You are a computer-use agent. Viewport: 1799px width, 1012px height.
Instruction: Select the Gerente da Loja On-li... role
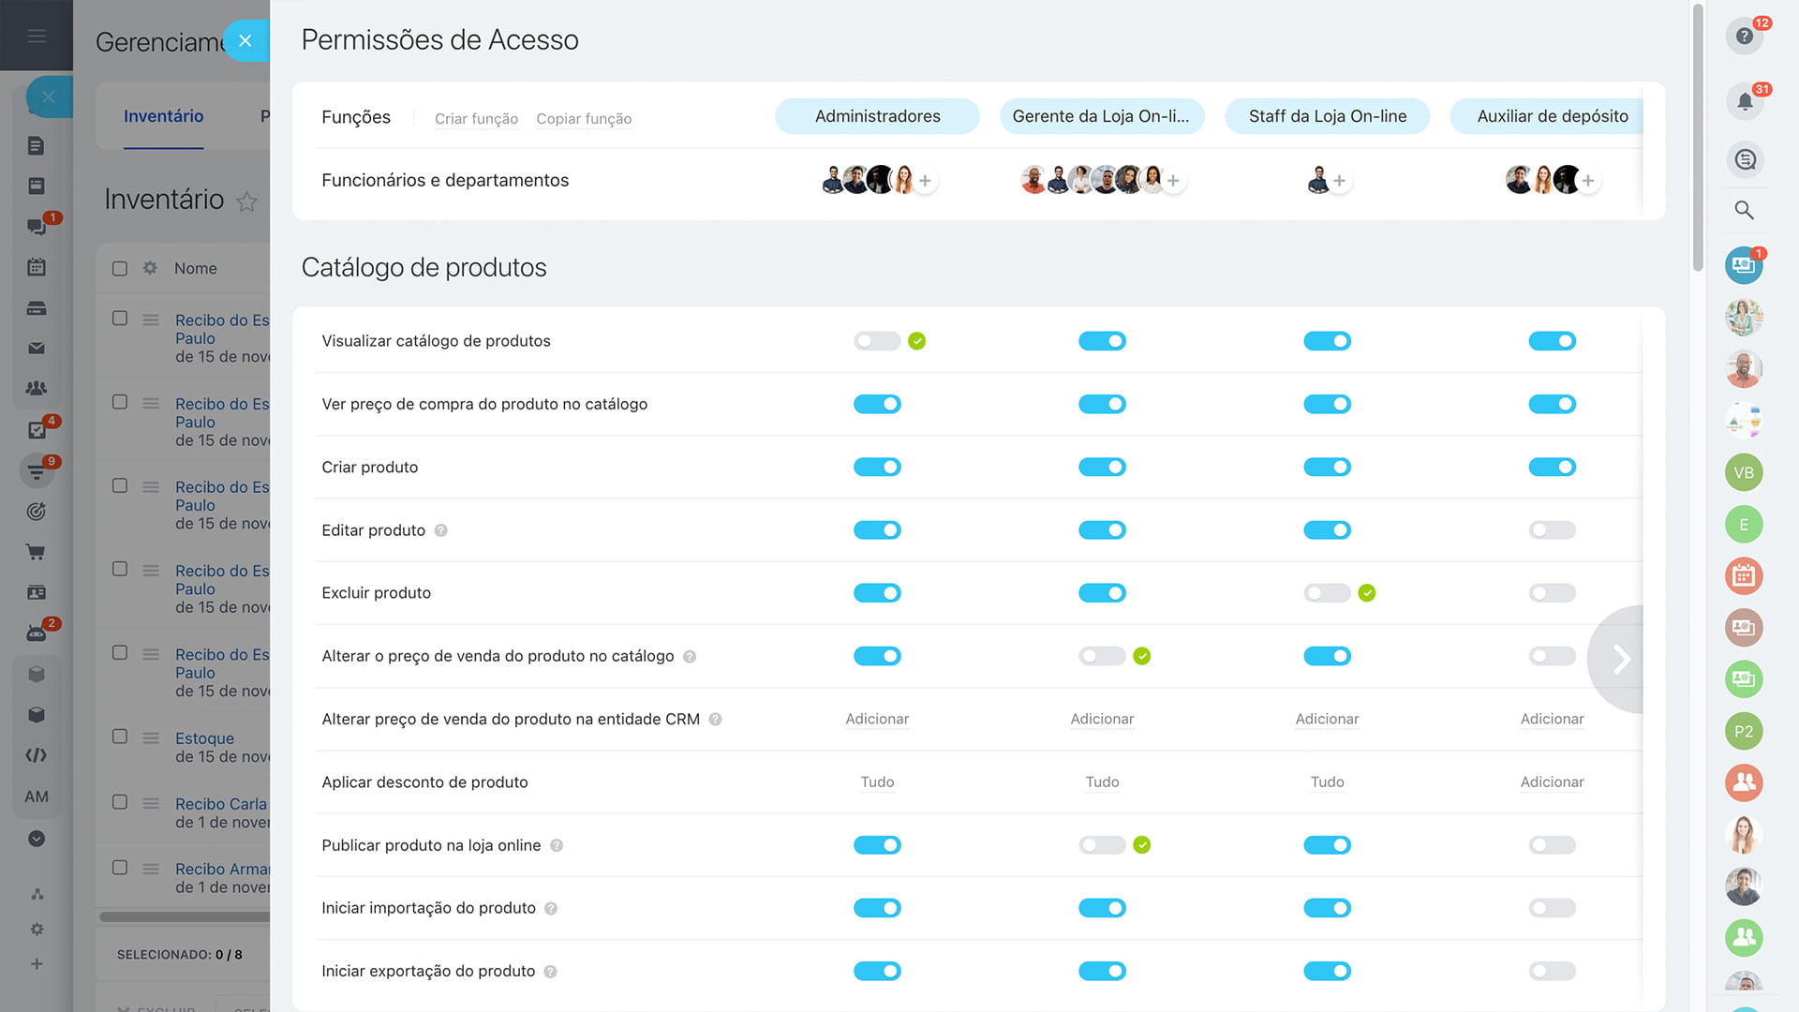(x=1101, y=116)
